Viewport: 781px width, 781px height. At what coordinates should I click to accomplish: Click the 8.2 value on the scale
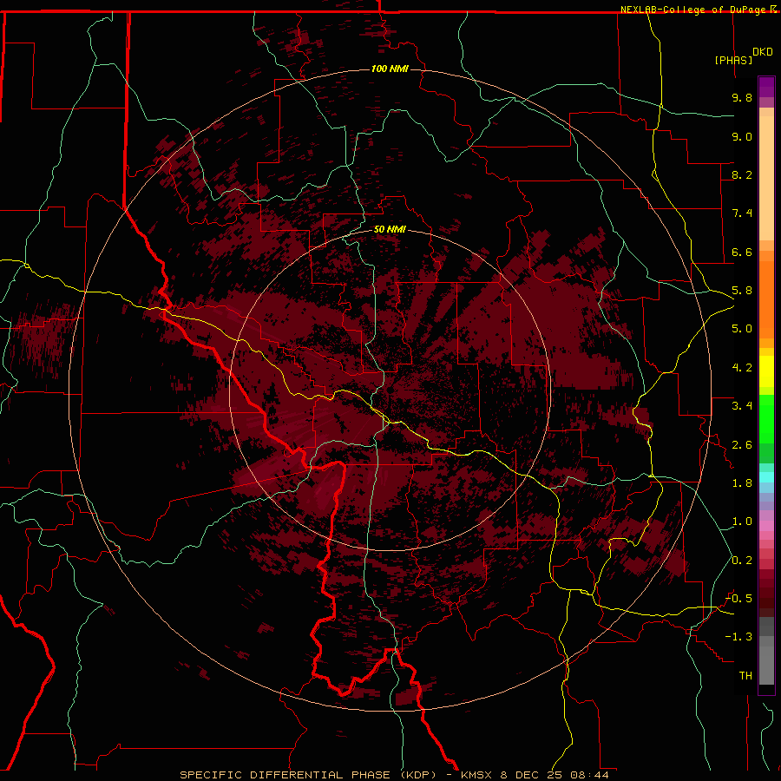pyautogui.click(x=742, y=174)
